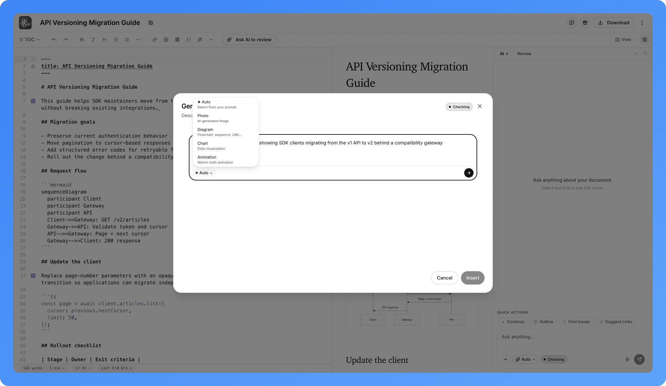Open the Auto type selector in prompt box
The width and height of the screenshot is (666, 386).
(204, 173)
